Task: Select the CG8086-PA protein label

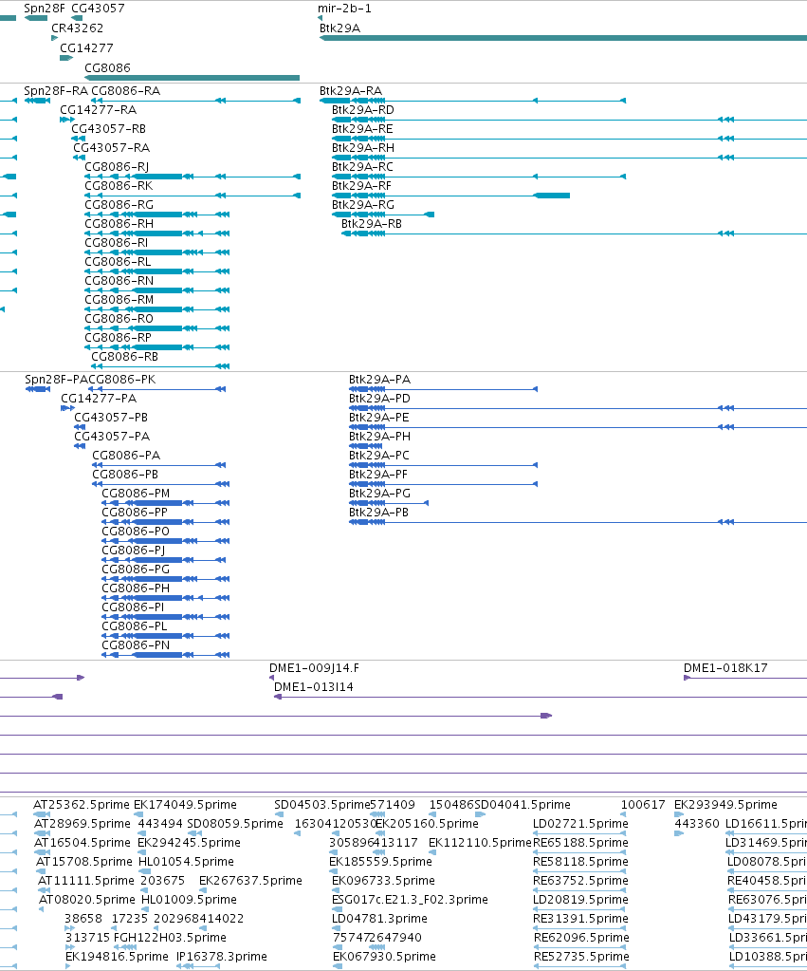Action: coord(126,456)
